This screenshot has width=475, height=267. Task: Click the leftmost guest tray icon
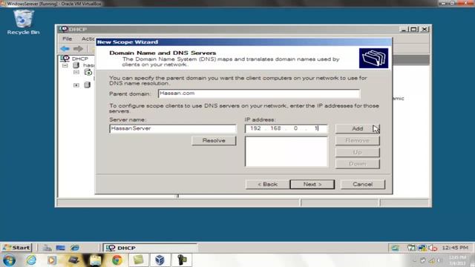coord(395,248)
